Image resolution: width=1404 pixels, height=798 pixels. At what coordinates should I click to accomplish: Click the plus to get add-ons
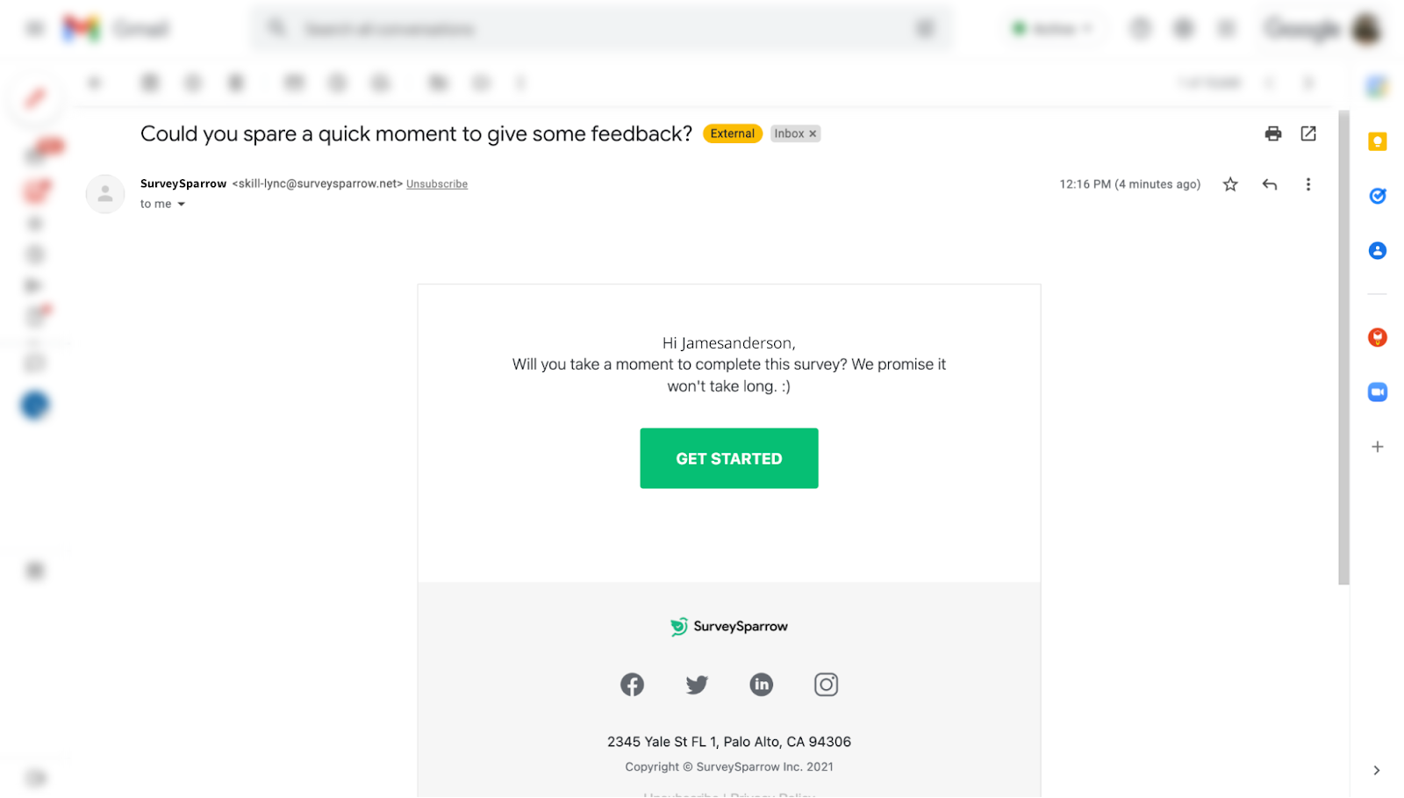1377,447
